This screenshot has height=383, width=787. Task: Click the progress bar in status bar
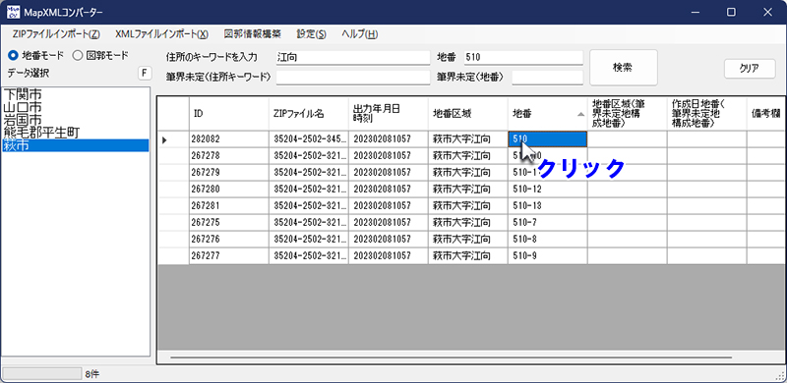pos(42,373)
